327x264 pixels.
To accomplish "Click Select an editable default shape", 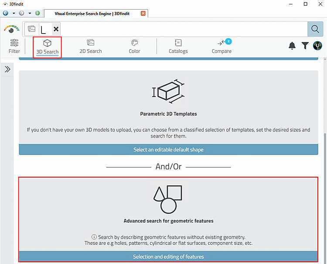I will (x=168, y=149).
